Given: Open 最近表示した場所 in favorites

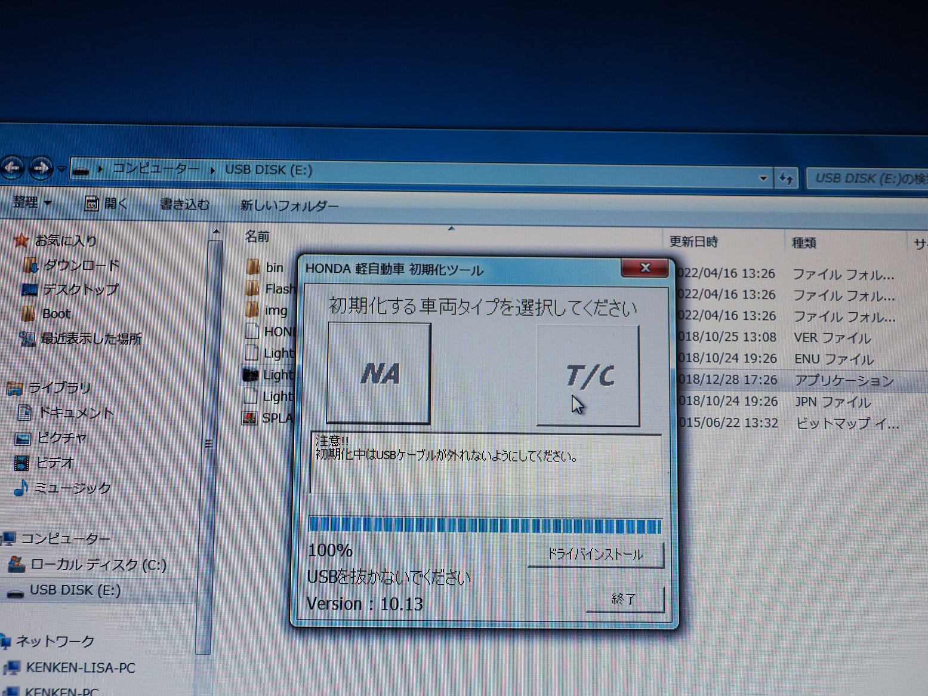Looking at the screenshot, I should pos(91,339).
